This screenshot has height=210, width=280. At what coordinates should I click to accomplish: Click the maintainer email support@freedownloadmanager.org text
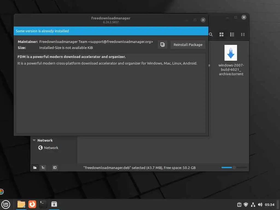click(121, 42)
